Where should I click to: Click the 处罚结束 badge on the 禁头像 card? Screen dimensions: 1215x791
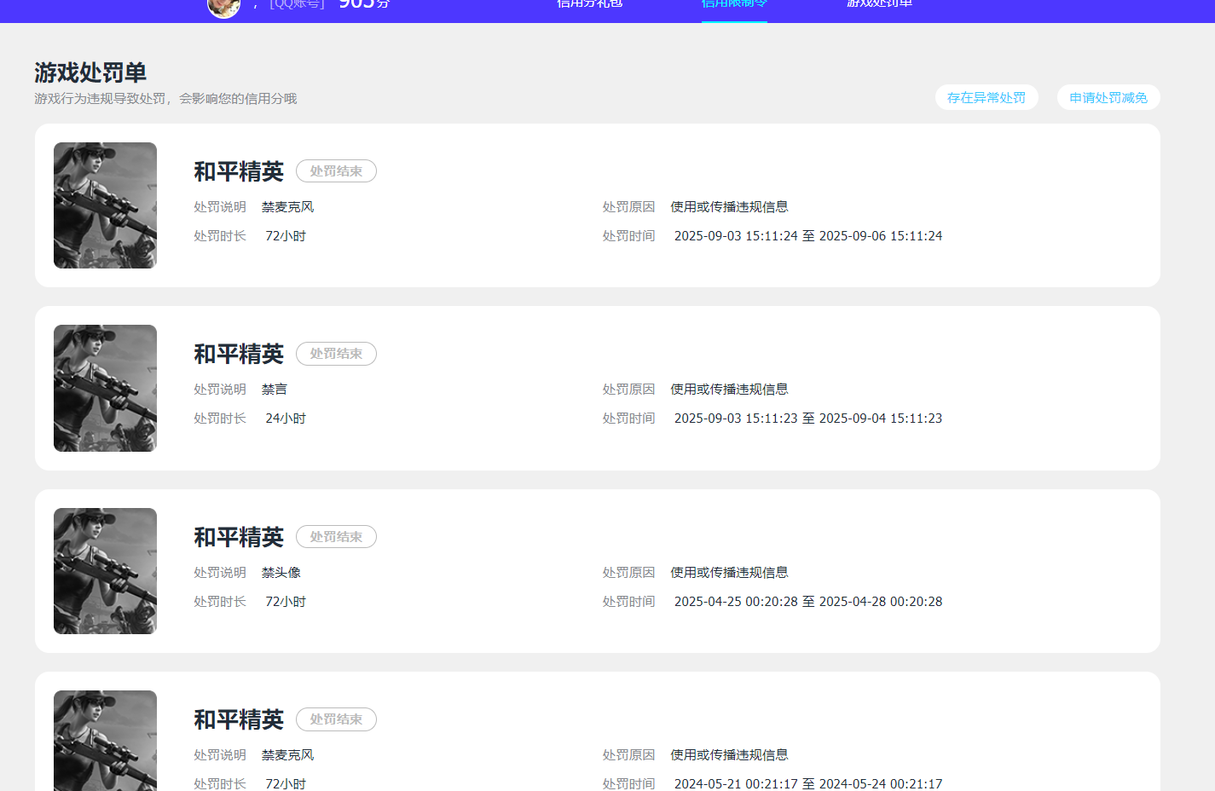click(x=336, y=536)
